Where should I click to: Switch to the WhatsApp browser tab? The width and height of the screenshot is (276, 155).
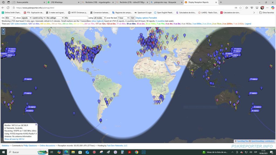[63, 2]
